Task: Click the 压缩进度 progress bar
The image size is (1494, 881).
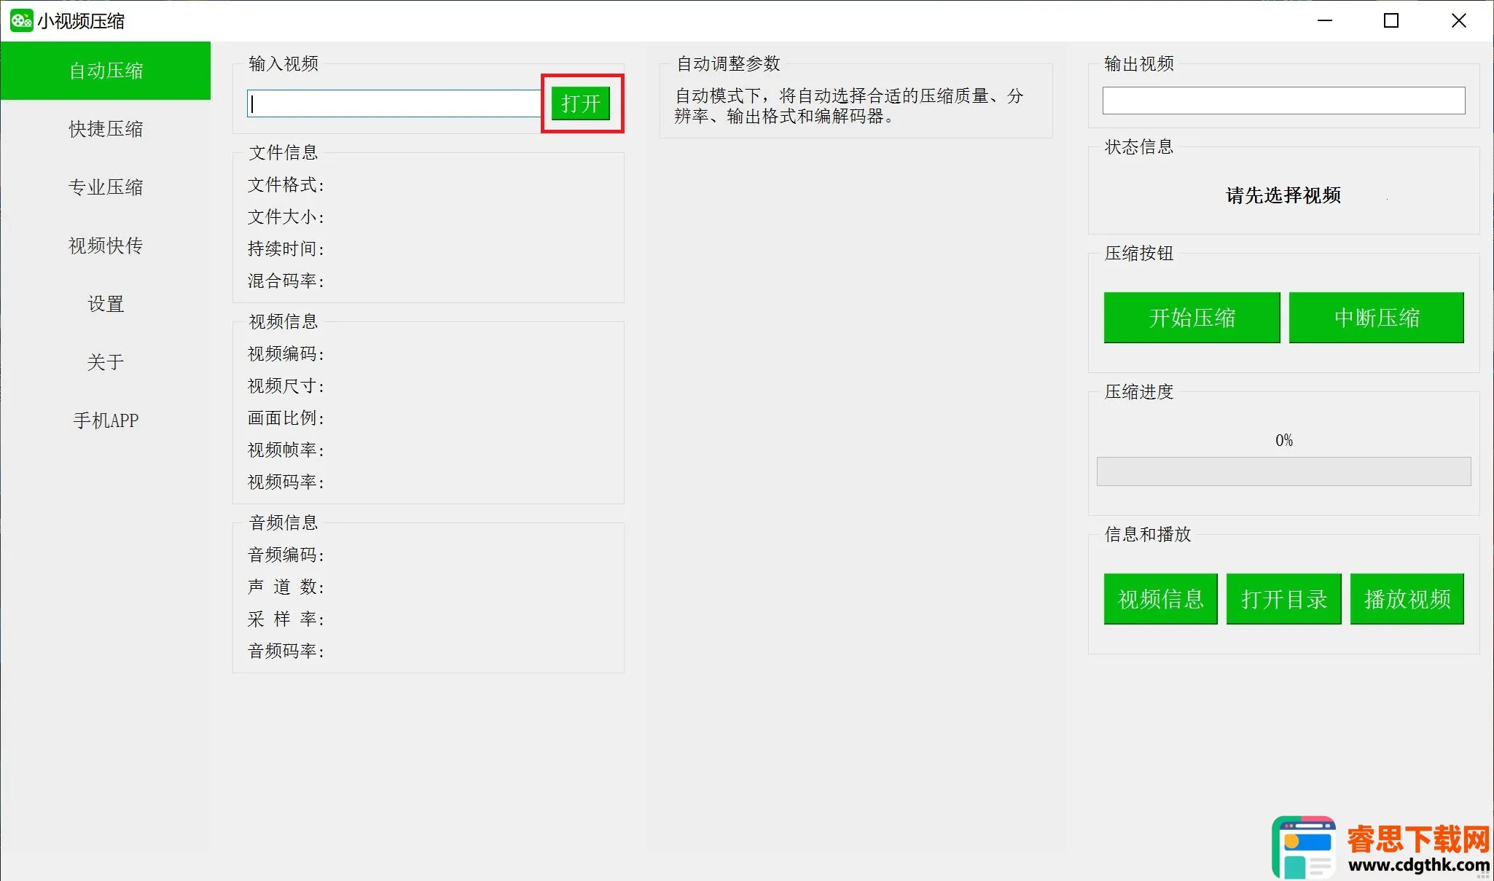Action: (x=1283, y=471)
